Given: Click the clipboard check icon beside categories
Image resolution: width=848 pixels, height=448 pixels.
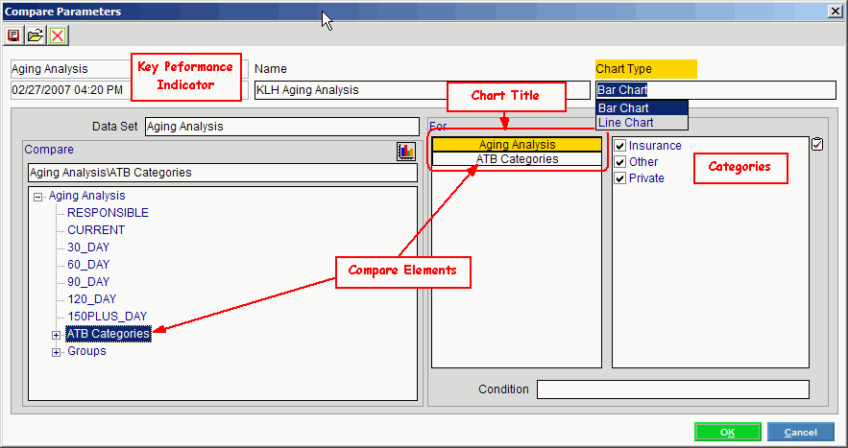Looking at the screenshot, I should click(x=817, y=145).
